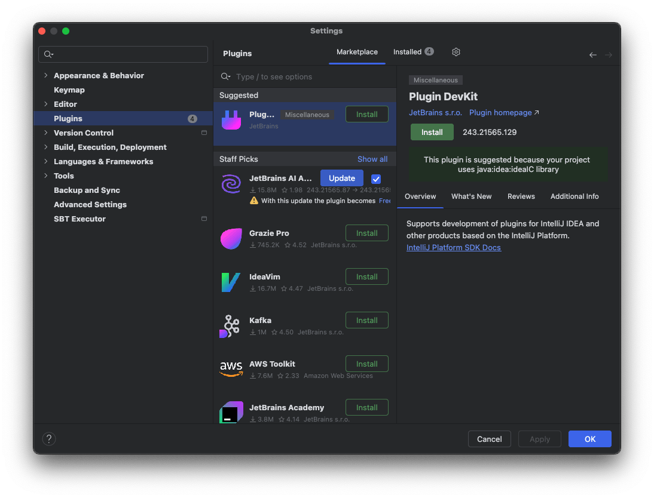Screen dimensions: 654x498
Task: Open the plugins gear settings icon
Action: point(456,52)
